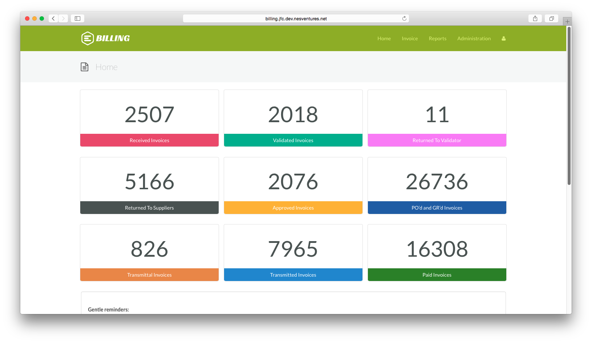Select the Invoice menu item

tap(410, 38)
